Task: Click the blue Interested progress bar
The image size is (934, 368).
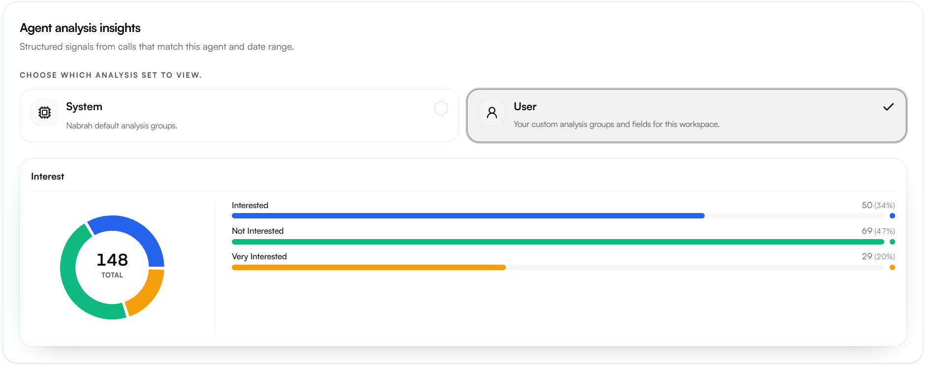Action: (x=468, y=216)
